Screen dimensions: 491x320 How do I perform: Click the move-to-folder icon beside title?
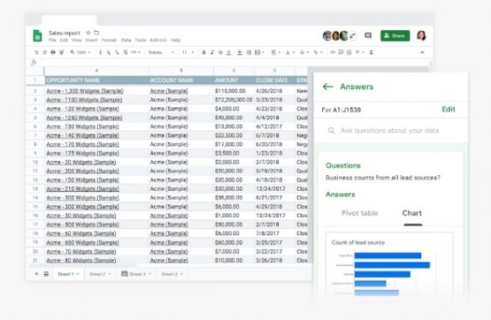(x=96, y=33)
